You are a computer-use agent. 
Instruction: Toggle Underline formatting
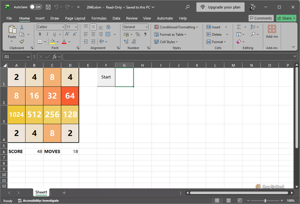coord(55,34)
